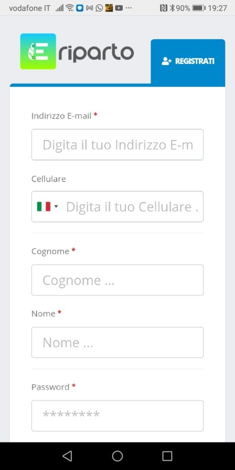This screenshot has width=235, height=470.
Task: Focus the Cellulare phone number field
Action: tap(118, 207)
